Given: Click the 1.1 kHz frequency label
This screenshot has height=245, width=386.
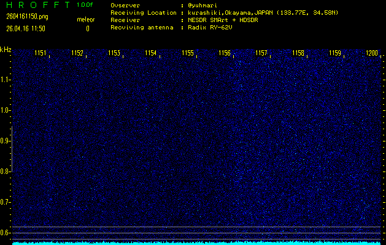Looking at the screenshot, I should [x=6, y=80].
